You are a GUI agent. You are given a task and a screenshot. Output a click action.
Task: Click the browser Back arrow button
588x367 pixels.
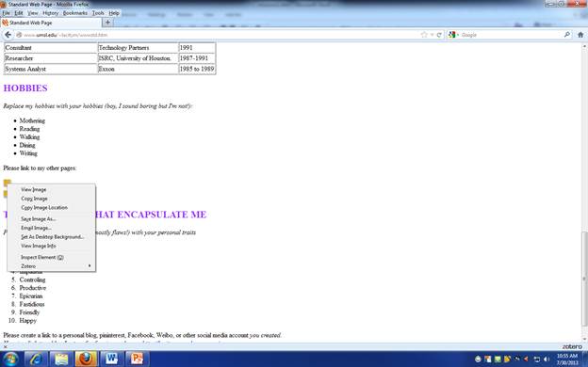tap(8, 35)
